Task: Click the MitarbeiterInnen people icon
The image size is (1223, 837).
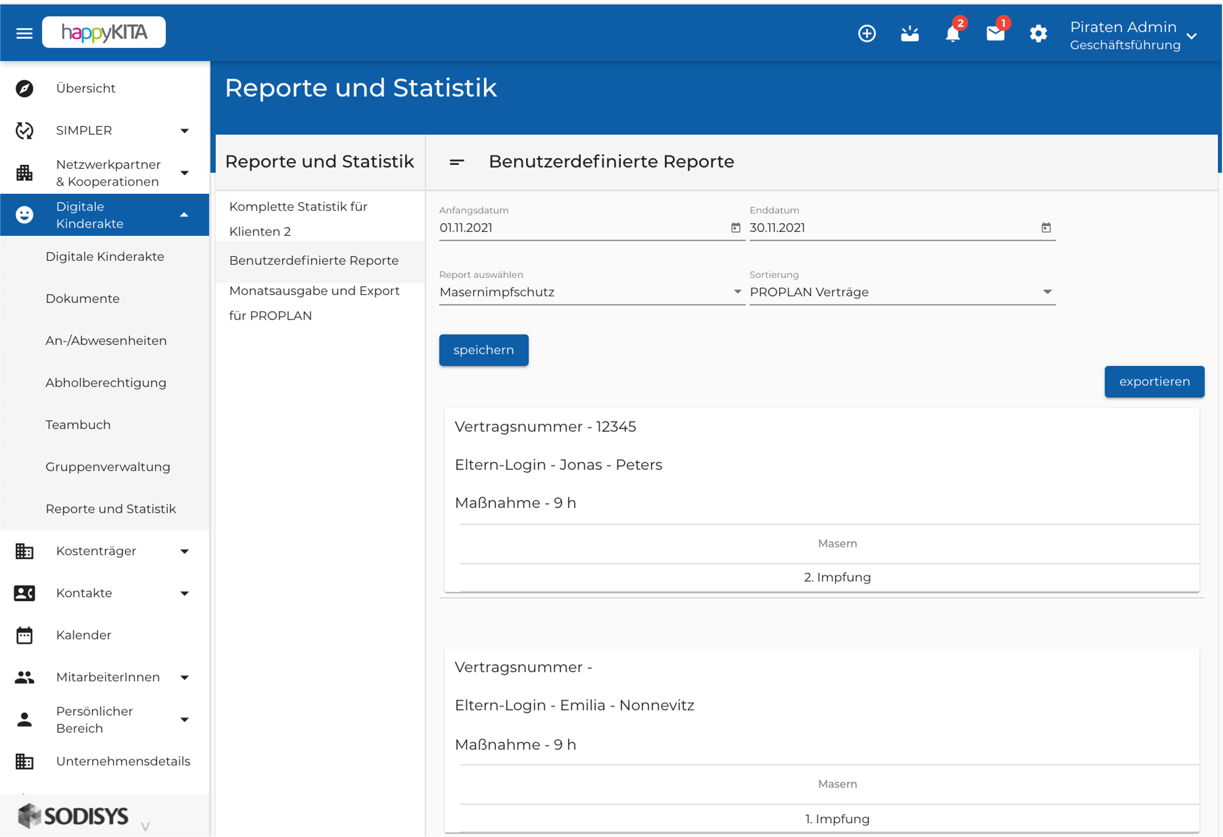Action: (x=24, y=677)
